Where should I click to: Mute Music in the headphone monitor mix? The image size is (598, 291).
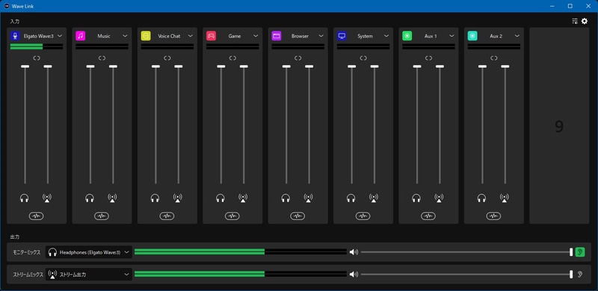(x=90, y=198)
